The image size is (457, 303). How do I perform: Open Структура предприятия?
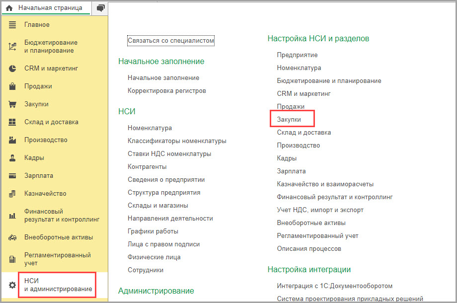point(164,193)
